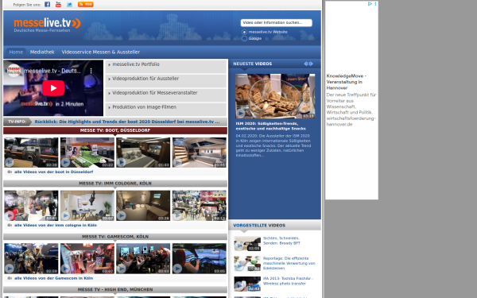Open IFA 2013 Toshiba FlashAir link
This screenshot has width=477, height=298.
(x=288, y=281)
